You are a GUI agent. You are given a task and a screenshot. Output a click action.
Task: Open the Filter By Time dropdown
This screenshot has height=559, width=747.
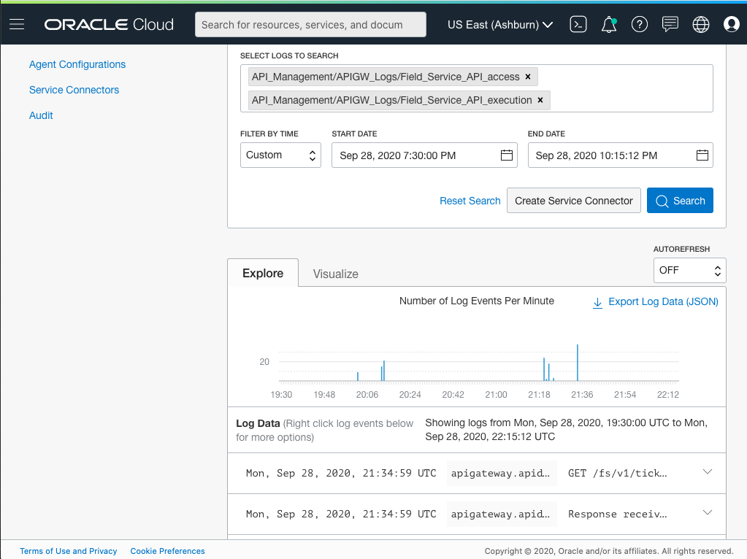(x=280, y=155)
